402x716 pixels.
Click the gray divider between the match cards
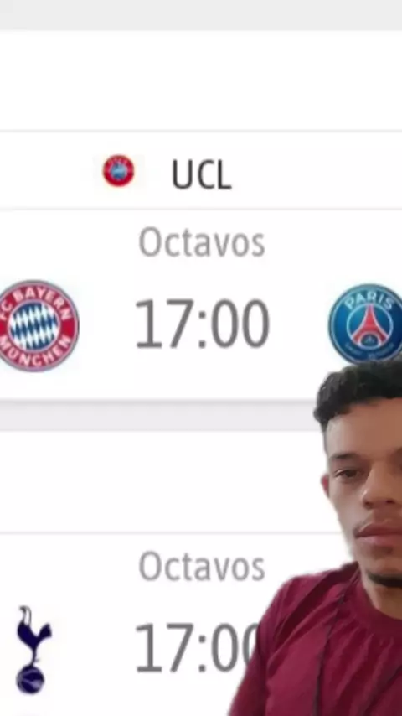(x=155, y=416)
